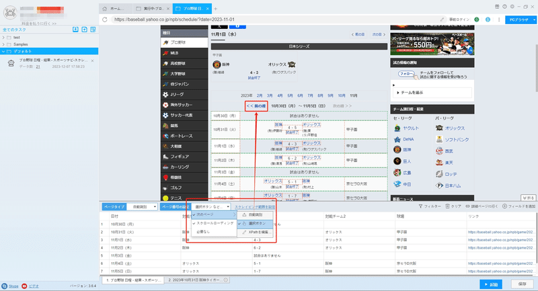Click スクレイピング範囲を設定 link
The height and width of the screenshot is (291, 538).
[x=255, y=207]
